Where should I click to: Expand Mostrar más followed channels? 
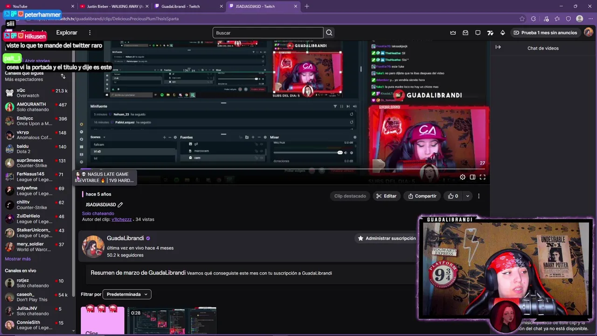(x=18, y=259)
